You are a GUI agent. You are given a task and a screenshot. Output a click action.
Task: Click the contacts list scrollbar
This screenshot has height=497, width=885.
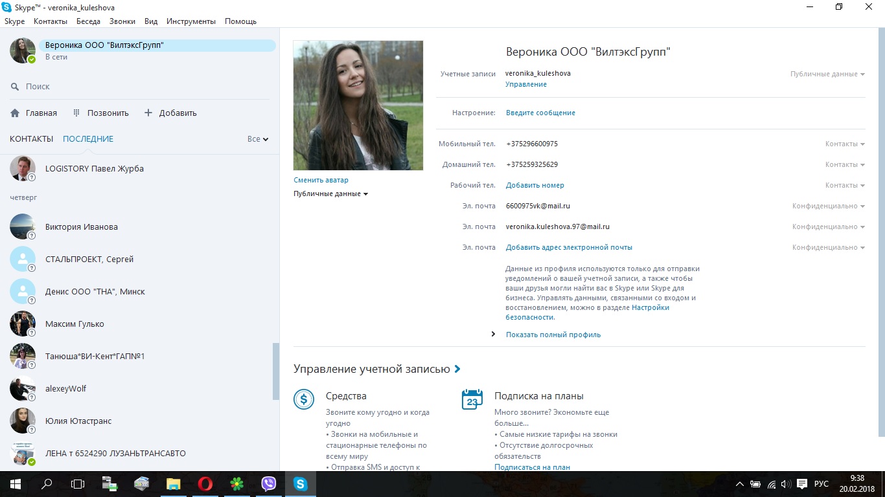(x=276, y=371)
